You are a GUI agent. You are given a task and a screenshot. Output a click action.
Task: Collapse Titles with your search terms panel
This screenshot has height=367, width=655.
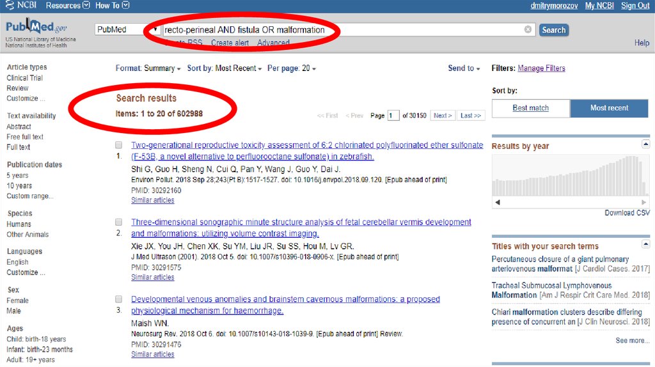(x=645, y=245)
